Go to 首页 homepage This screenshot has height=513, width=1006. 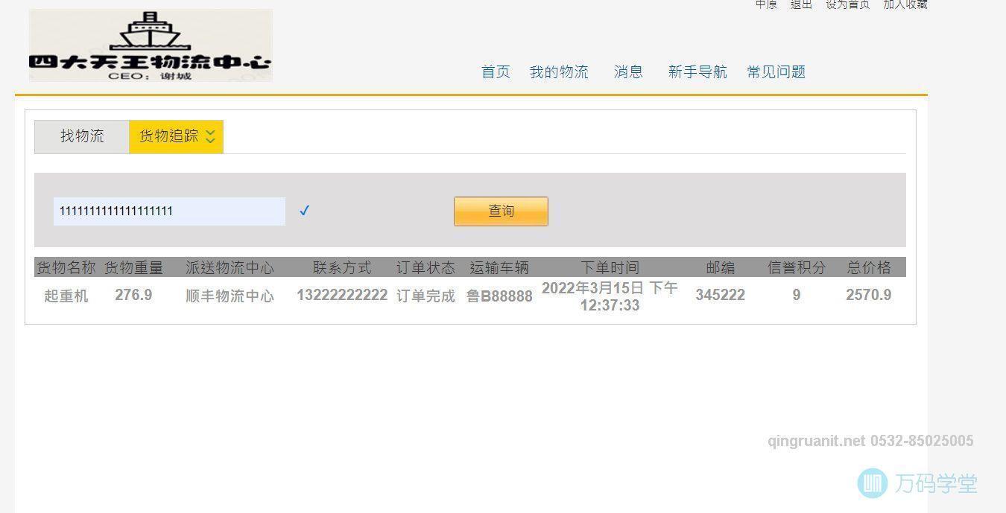point(495,71)
